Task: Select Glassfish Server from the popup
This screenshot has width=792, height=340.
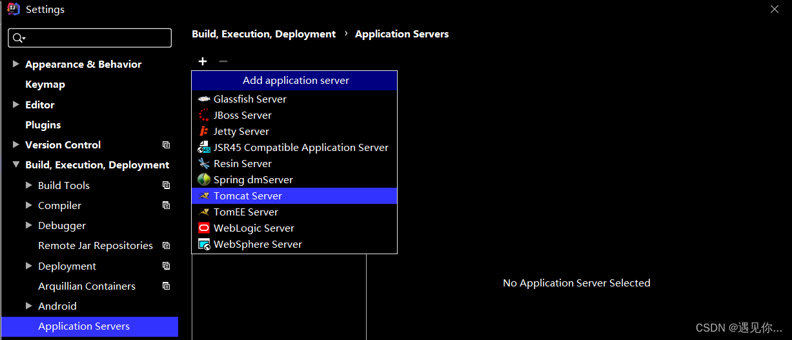Action: click(294, 99)
